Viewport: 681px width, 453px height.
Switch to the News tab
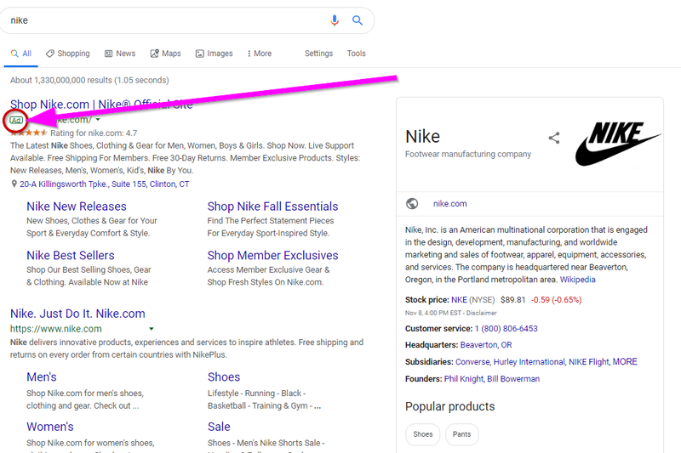pos(120,54)
